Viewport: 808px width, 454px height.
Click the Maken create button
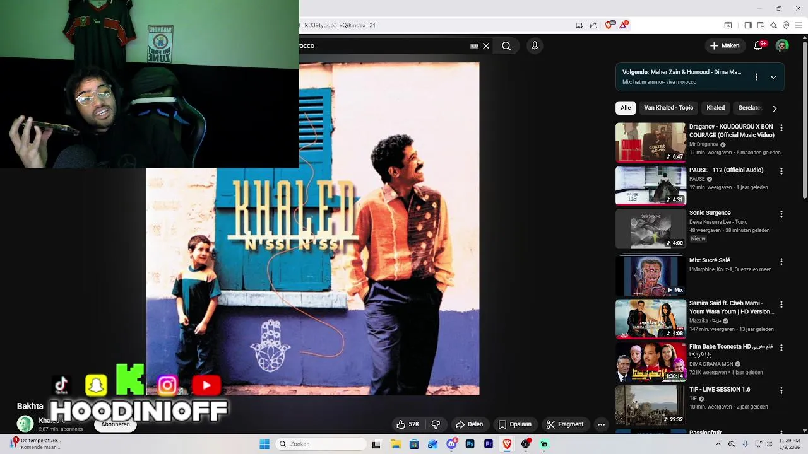point(724,45)
